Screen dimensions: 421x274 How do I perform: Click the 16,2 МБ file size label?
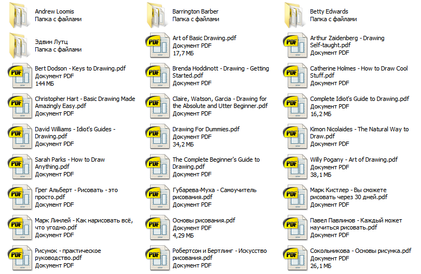pos(321,114)
